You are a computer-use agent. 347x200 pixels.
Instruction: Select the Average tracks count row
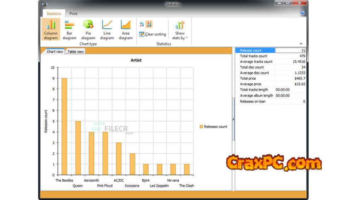271,62
